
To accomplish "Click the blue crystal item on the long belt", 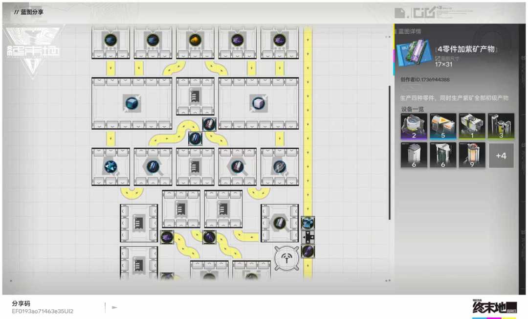I will [308, 223].
